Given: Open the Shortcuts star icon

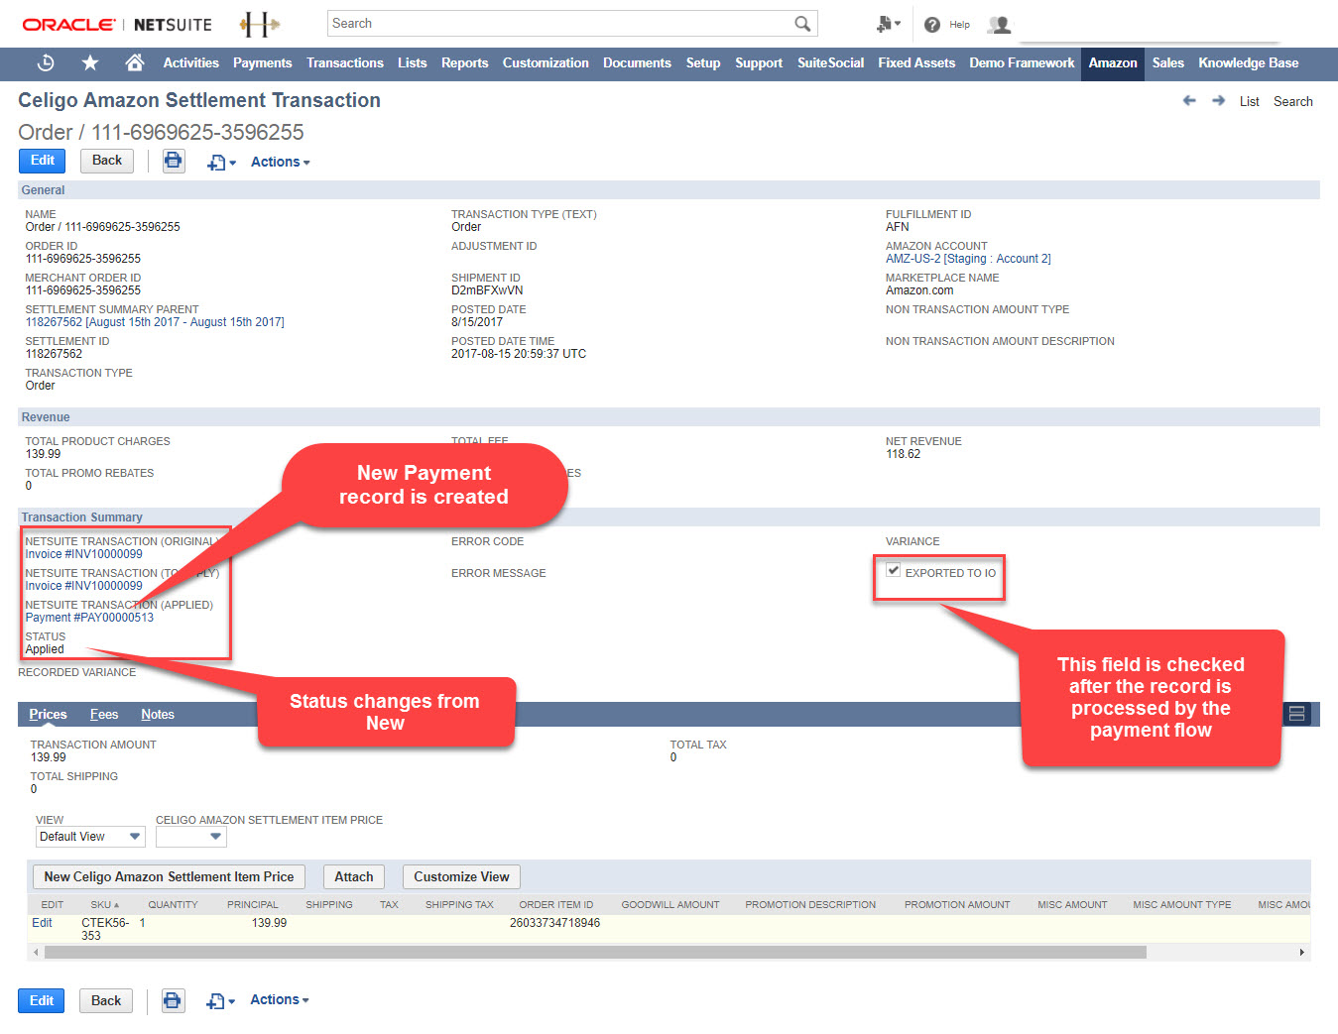Looking at the screenshot, I should click(90, 62).
